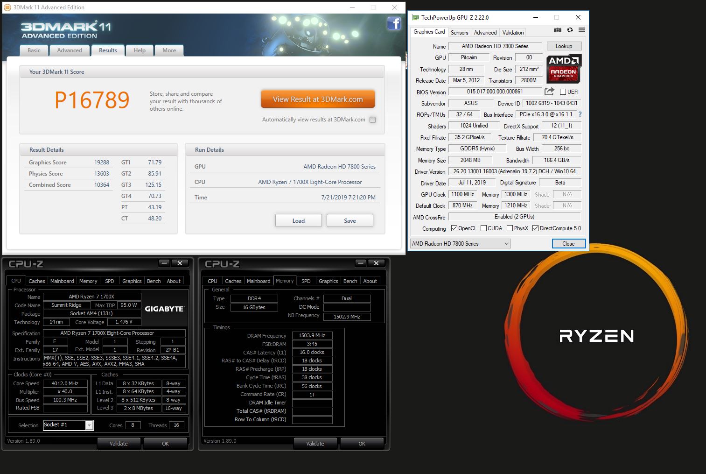The image size is (706, 474).
Task: Toggle the OpenCL checkbox
Action: tap(454, 228)
